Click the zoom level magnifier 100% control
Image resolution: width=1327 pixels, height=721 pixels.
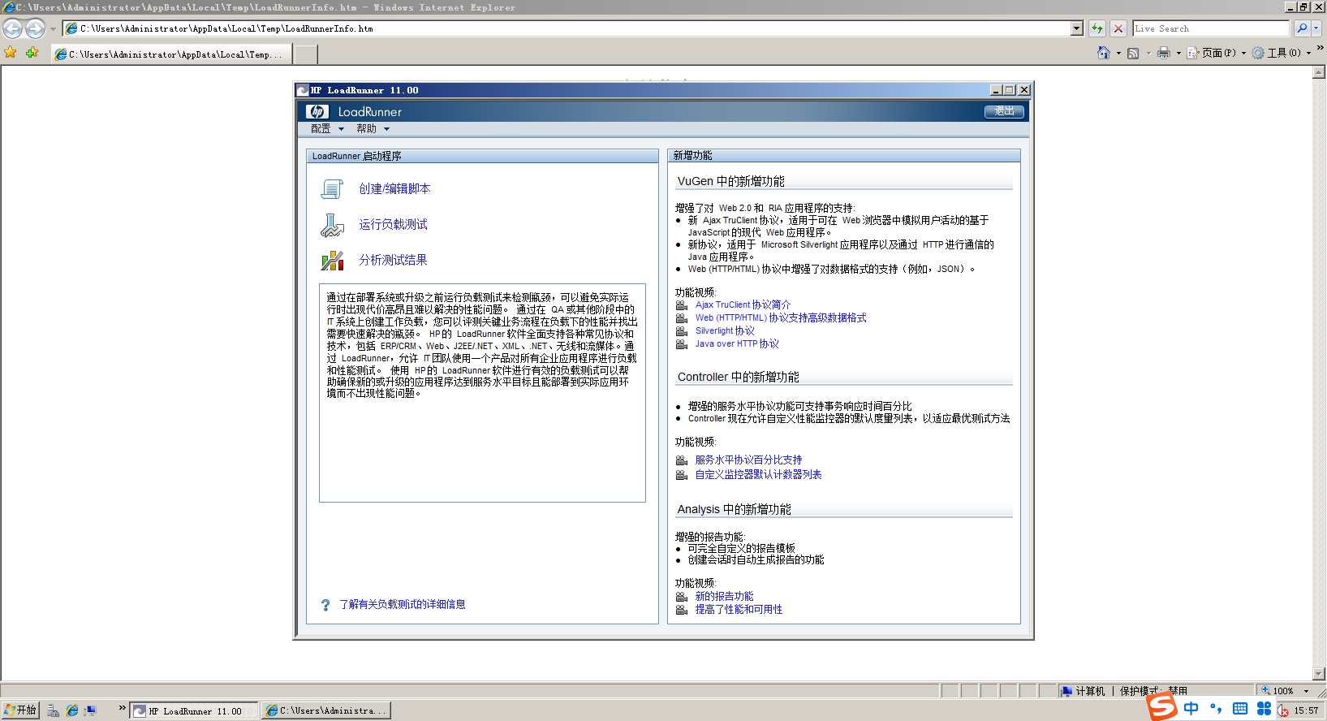pyautogui.click(x=1277, y=691)
